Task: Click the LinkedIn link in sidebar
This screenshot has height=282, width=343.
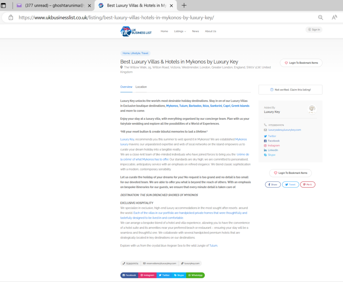Action: [x=273, y=150]
